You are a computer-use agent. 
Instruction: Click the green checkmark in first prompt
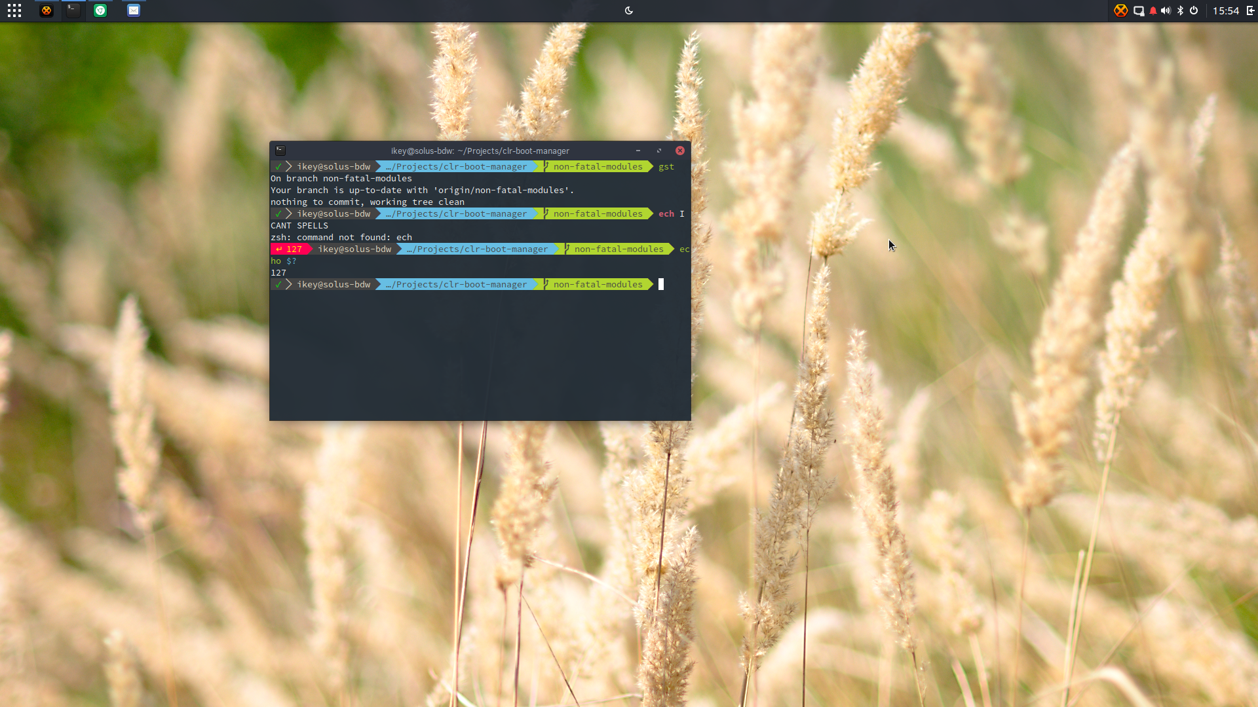coord(278,166)
